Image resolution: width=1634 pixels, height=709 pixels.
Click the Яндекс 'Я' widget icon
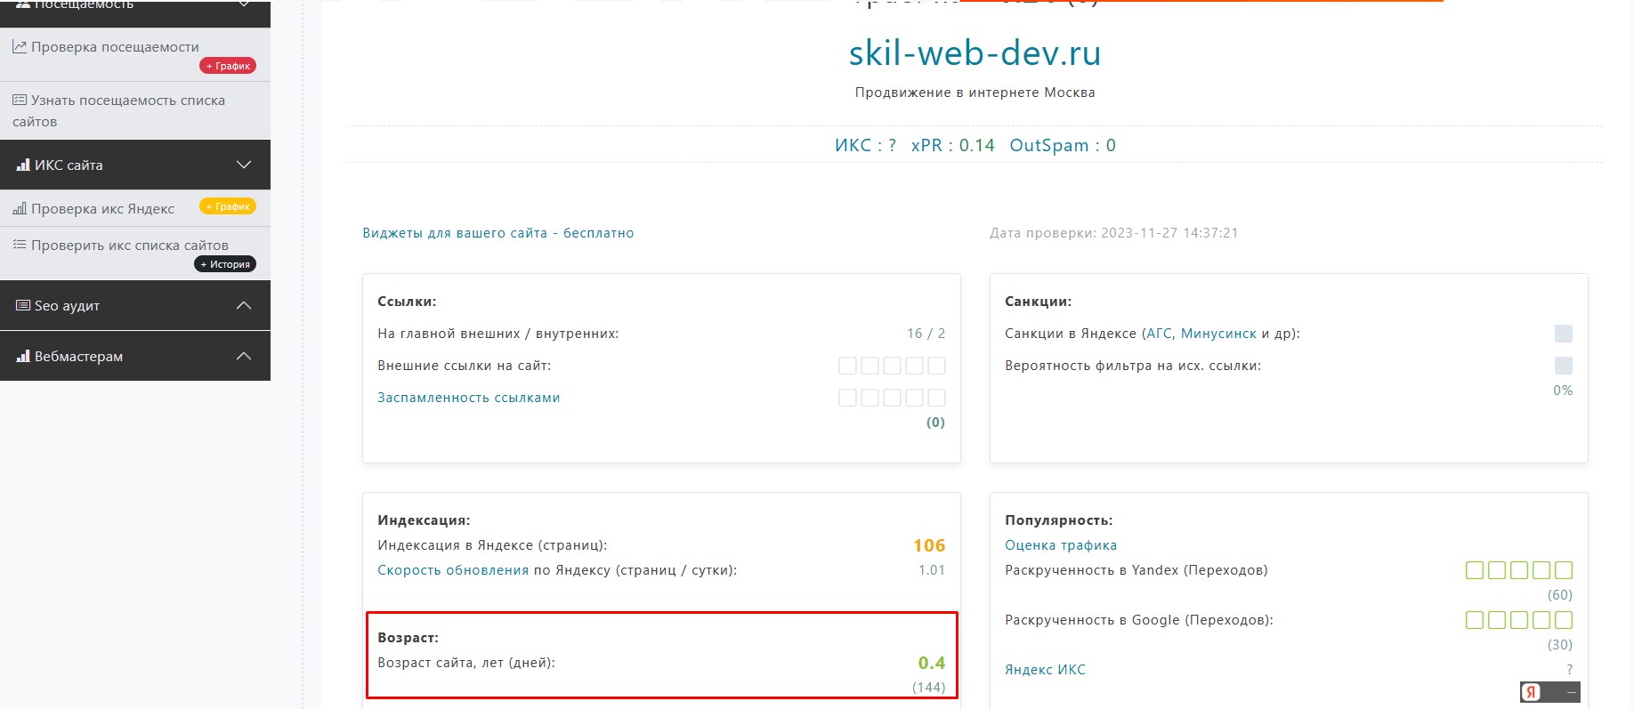click(x=1532, y=692)
